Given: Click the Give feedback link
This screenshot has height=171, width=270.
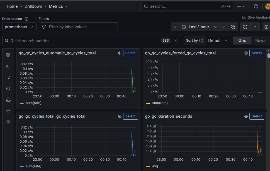Looking at the screenshot, I should click(256, 17).
